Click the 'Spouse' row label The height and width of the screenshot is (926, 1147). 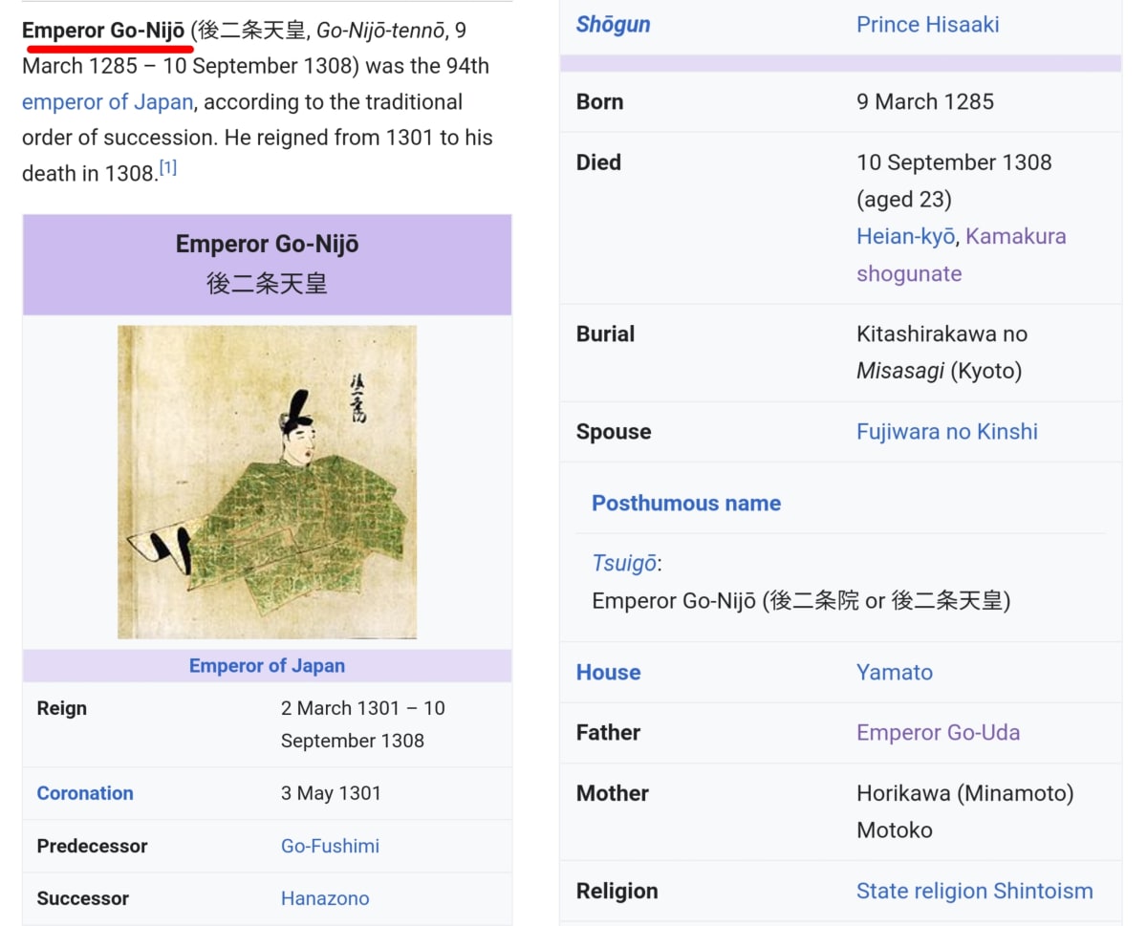tap(614, 431)
